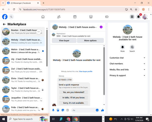Open the Taylor conversation
The height and width of the screenshot is (122, 152).
23,90
